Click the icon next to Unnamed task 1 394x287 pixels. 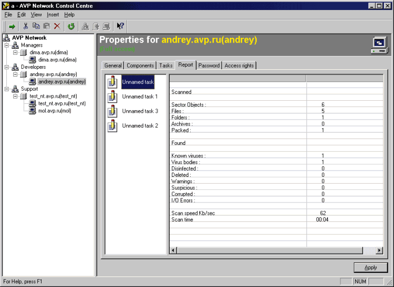pyautogui.click(x=112, y=97)
